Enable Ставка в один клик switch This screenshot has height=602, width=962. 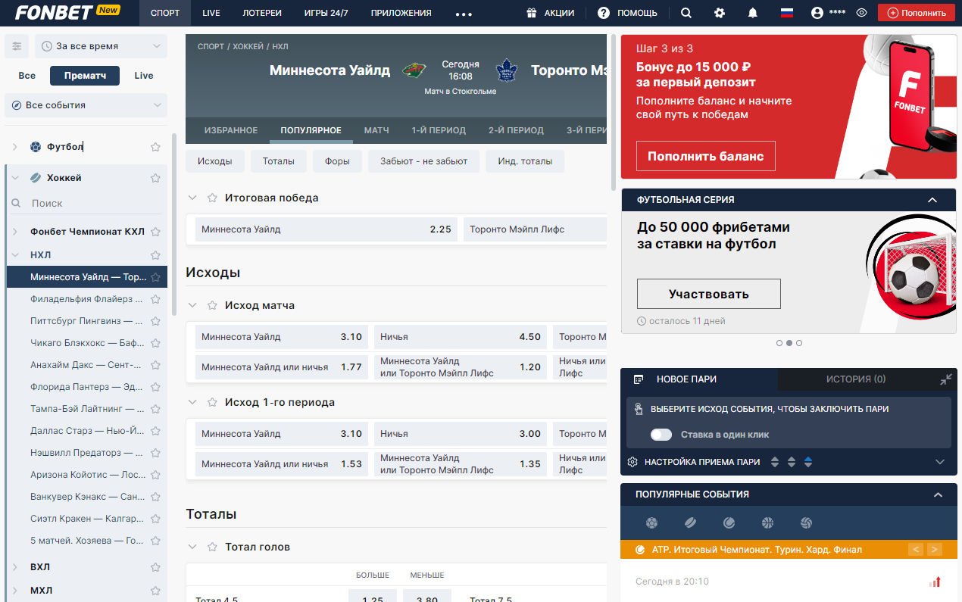661,435
